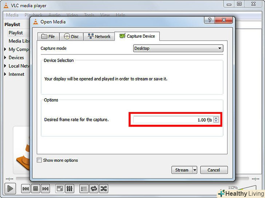
Task: Expand Devices tree node
Action: 5,57
